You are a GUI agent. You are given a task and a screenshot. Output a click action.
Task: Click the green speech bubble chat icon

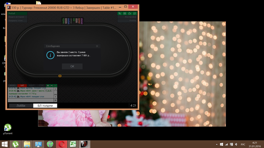tap(48, 86)
